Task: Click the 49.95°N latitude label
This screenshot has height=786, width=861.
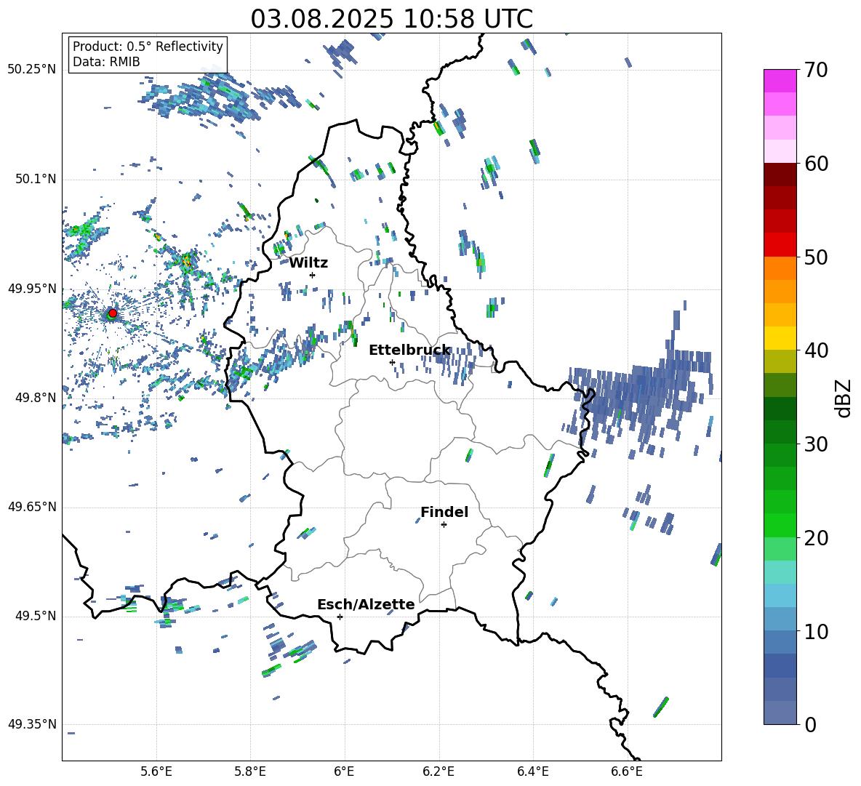Action: [x=32, y=289]
